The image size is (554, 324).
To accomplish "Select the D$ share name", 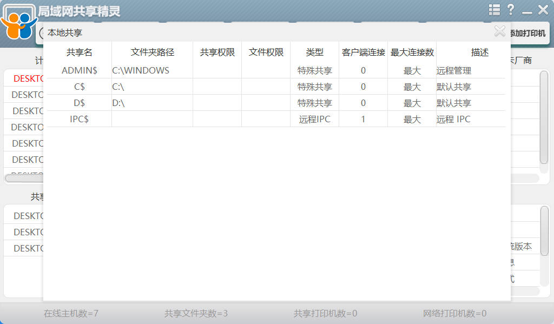I will point(79,103).
